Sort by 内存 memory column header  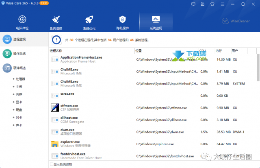point(219,51)
